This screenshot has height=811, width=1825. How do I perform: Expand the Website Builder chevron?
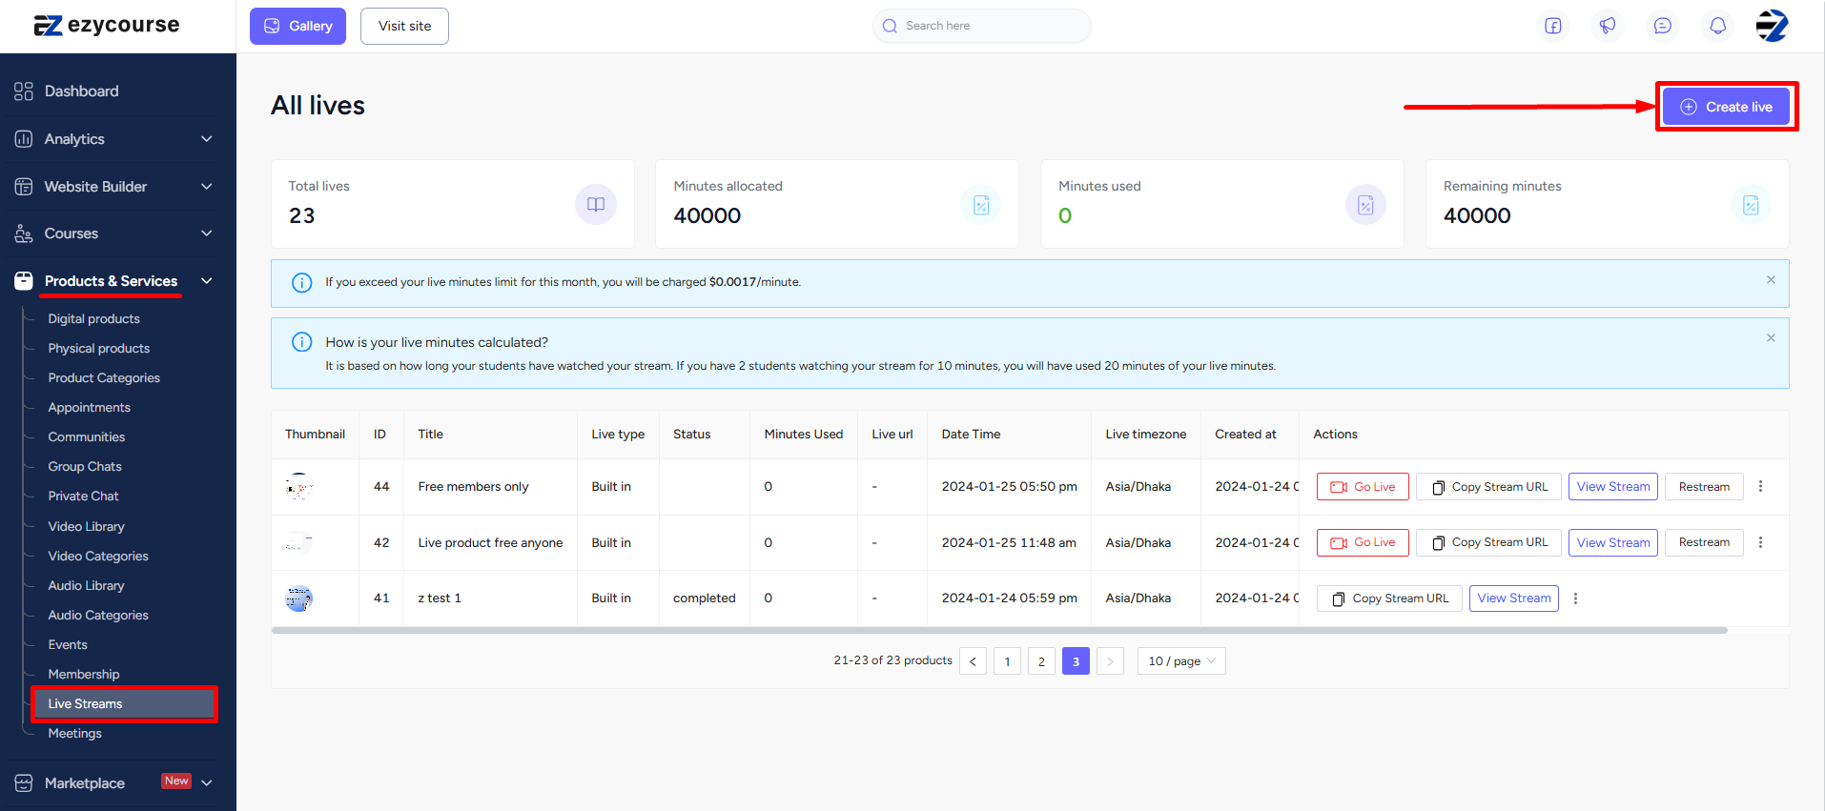click(x=207, y=187)
